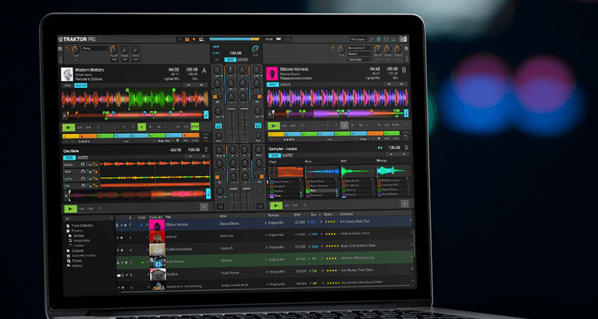Open the Deck B letter menu
The width and height of the screenshot is (598, 319).
[404, 70]
